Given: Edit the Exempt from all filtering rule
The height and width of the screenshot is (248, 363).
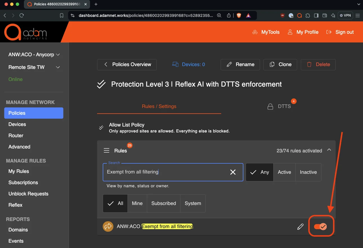Looking at the screenshot, I should click(301, 226).
